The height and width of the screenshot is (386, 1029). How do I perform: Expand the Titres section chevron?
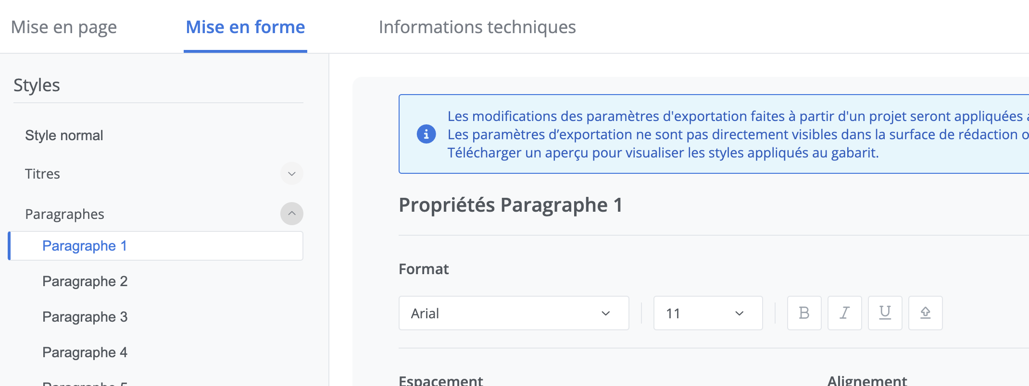click(291, 173)
